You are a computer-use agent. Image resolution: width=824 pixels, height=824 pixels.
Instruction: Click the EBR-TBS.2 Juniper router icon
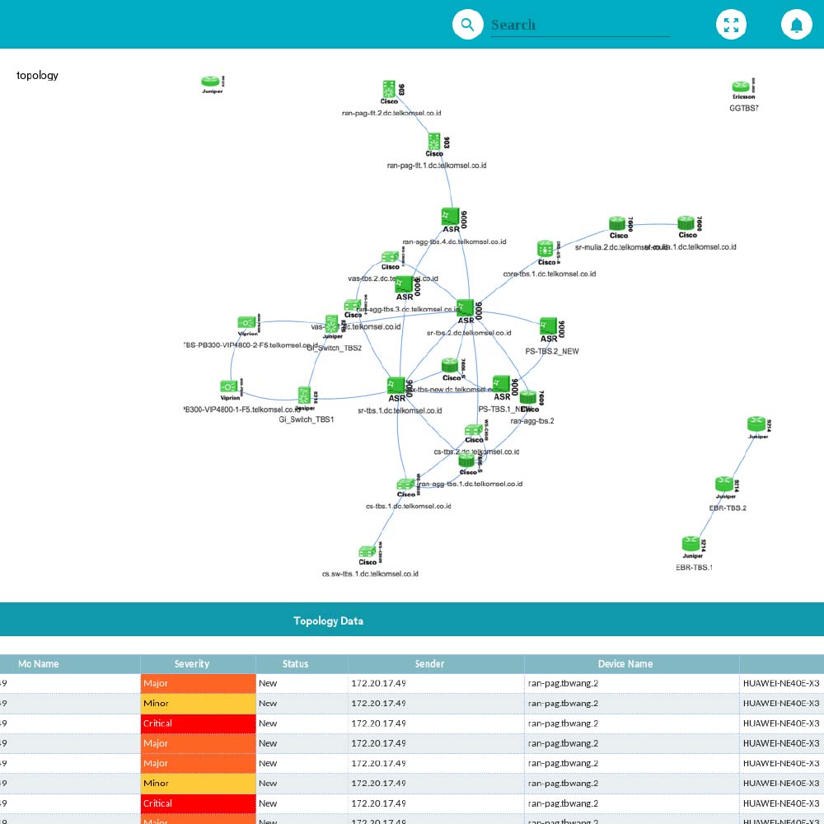(x=724, y=484)
